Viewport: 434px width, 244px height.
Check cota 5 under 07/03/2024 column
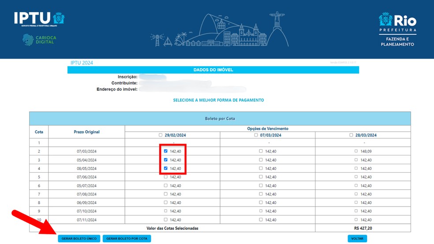tap(261, 177)
